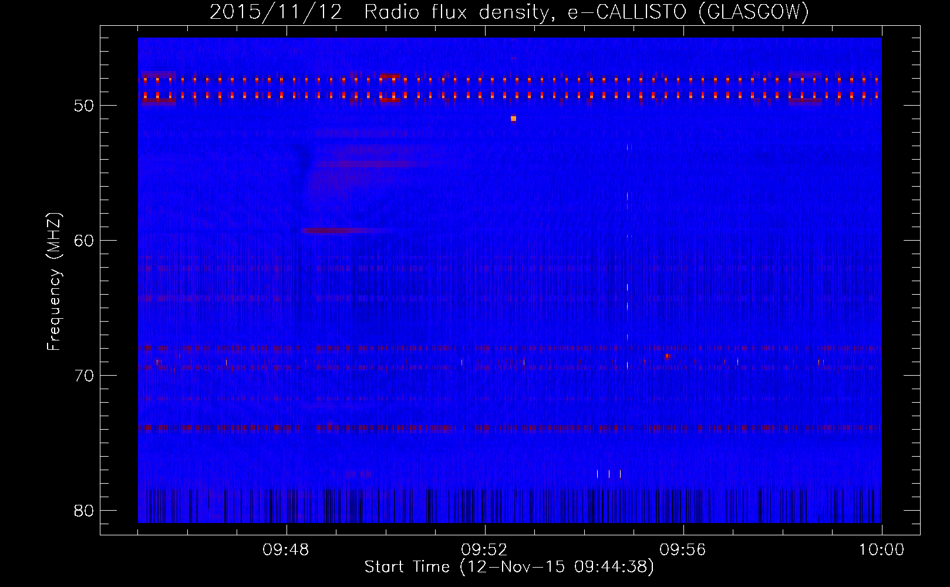Click the 70 frequency tick label

point(85,376)
